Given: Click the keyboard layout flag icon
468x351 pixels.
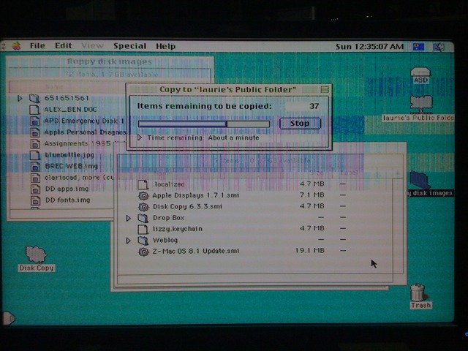Looking at the screenshot, I should point(418,47).
